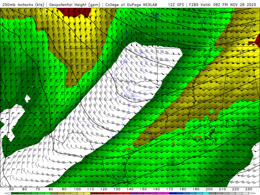Click the 'F285 Valid: 09Z FRI NOV 28 2025' text
This screenshot has width=260, height=195.
click(223, 5)
